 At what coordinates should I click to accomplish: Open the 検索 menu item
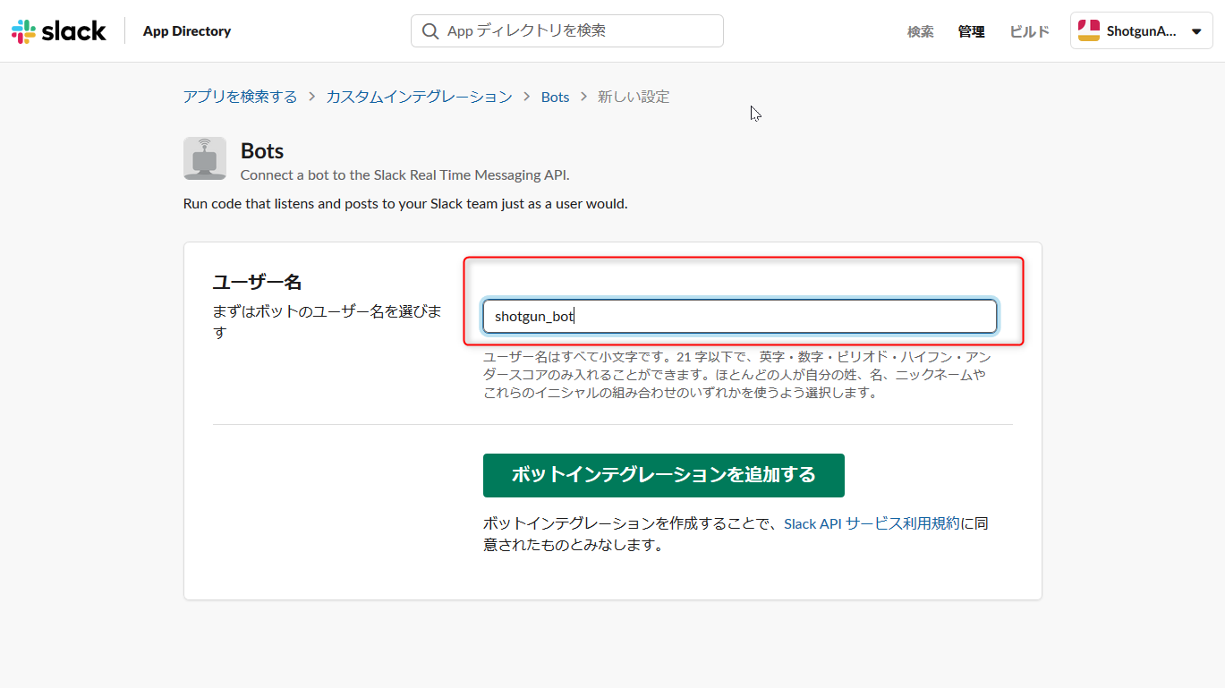click(x=920, y=31)
